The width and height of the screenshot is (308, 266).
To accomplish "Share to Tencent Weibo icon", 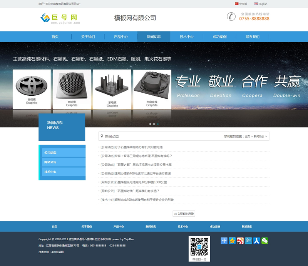I will tap(248, 241).
